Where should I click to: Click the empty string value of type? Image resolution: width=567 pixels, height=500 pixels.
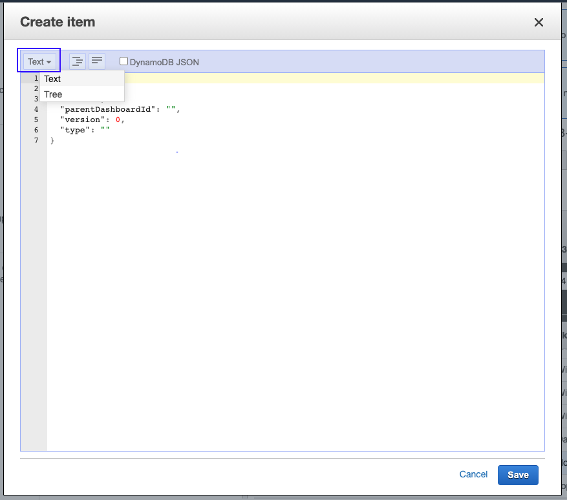pos(105,129)
